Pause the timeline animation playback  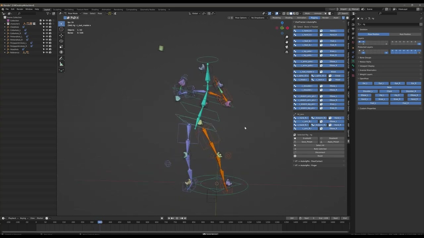(x=177, y=218)
